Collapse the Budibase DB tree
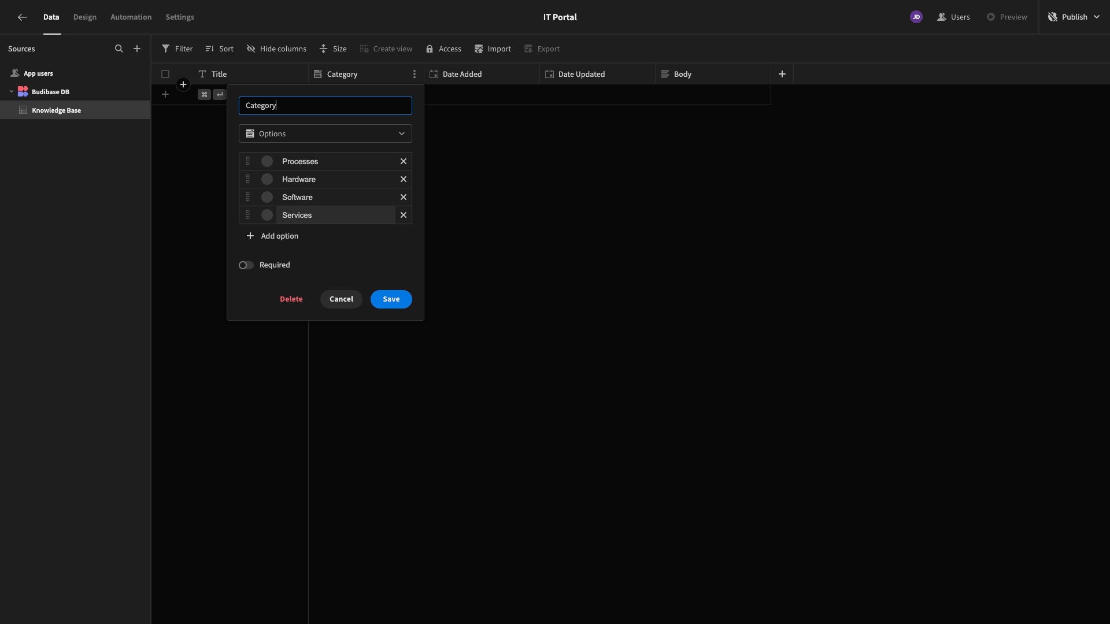 [x=12, y=91]
